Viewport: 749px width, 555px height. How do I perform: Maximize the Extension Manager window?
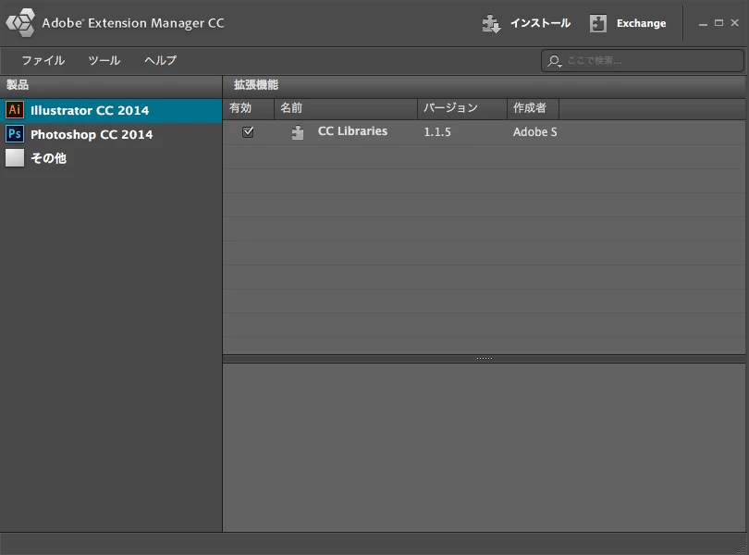click(x=718, y=23)
